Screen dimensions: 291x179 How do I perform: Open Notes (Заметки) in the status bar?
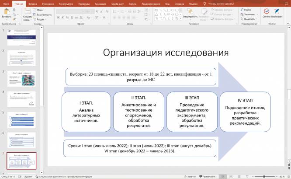point(190,177)
